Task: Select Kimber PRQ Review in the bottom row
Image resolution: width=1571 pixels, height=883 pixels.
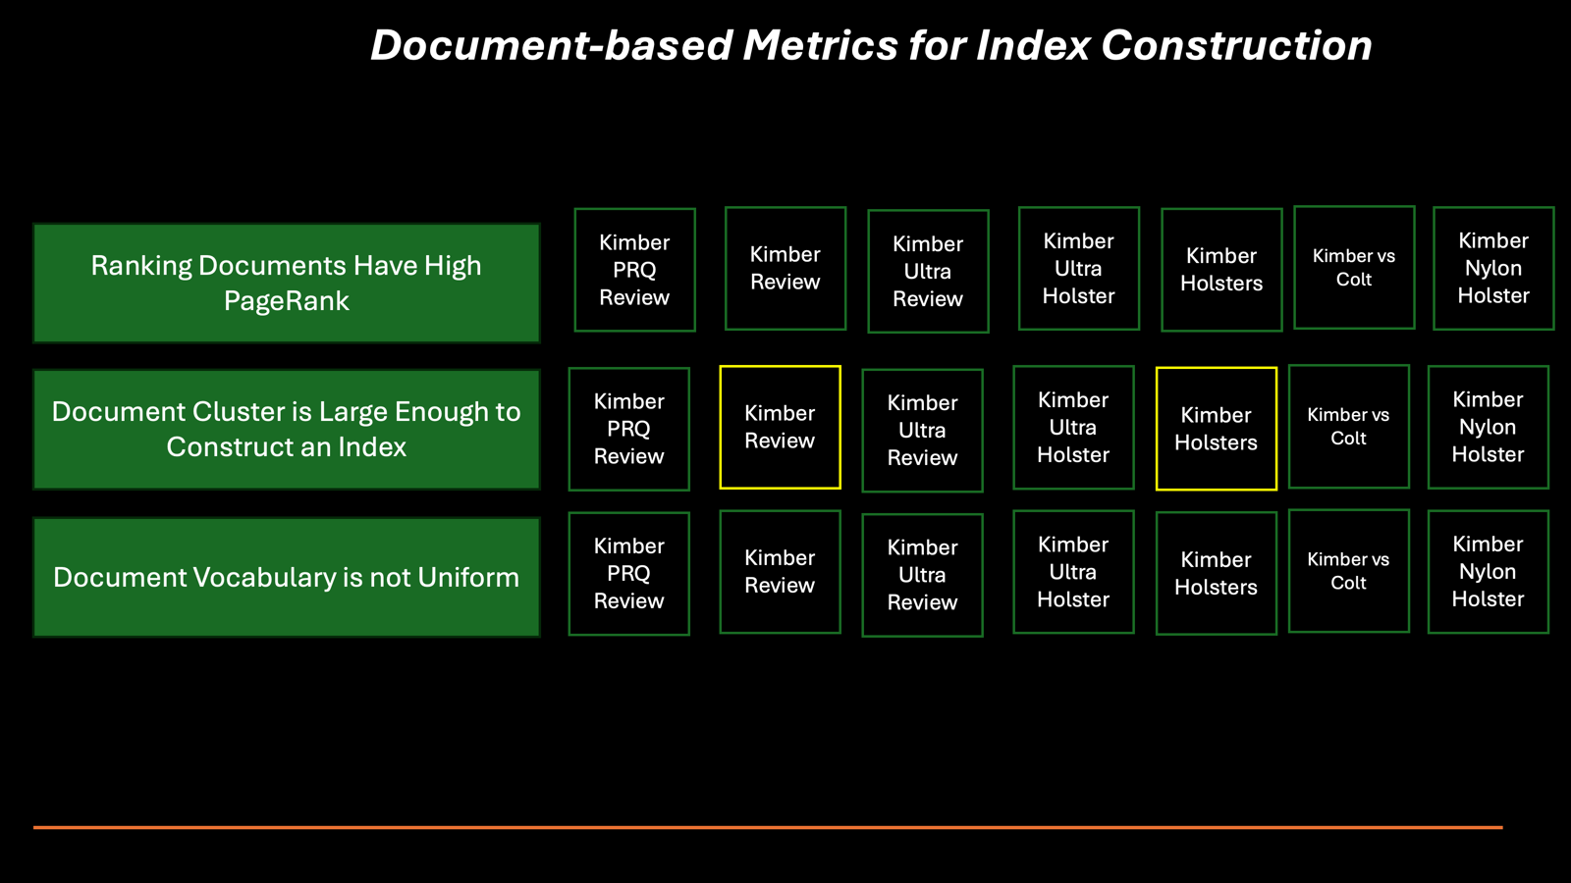Action: tap(629, 574)
